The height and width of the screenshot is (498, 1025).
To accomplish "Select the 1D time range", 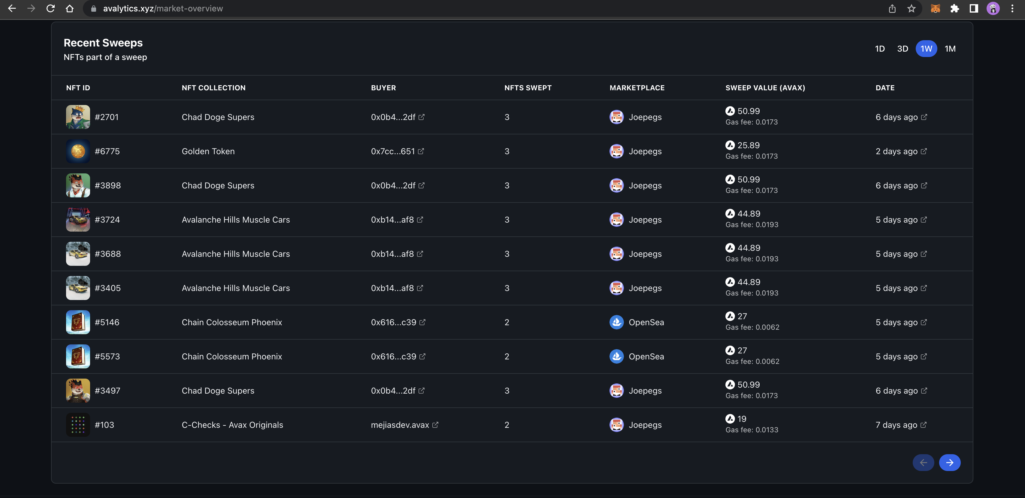I will (x=880, y=49).
